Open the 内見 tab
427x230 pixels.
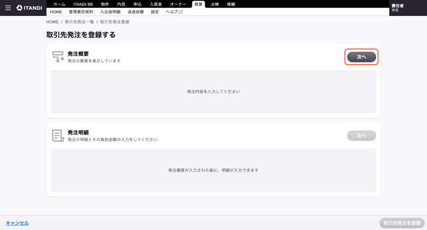pyautogui.click(x=121, y=4)
